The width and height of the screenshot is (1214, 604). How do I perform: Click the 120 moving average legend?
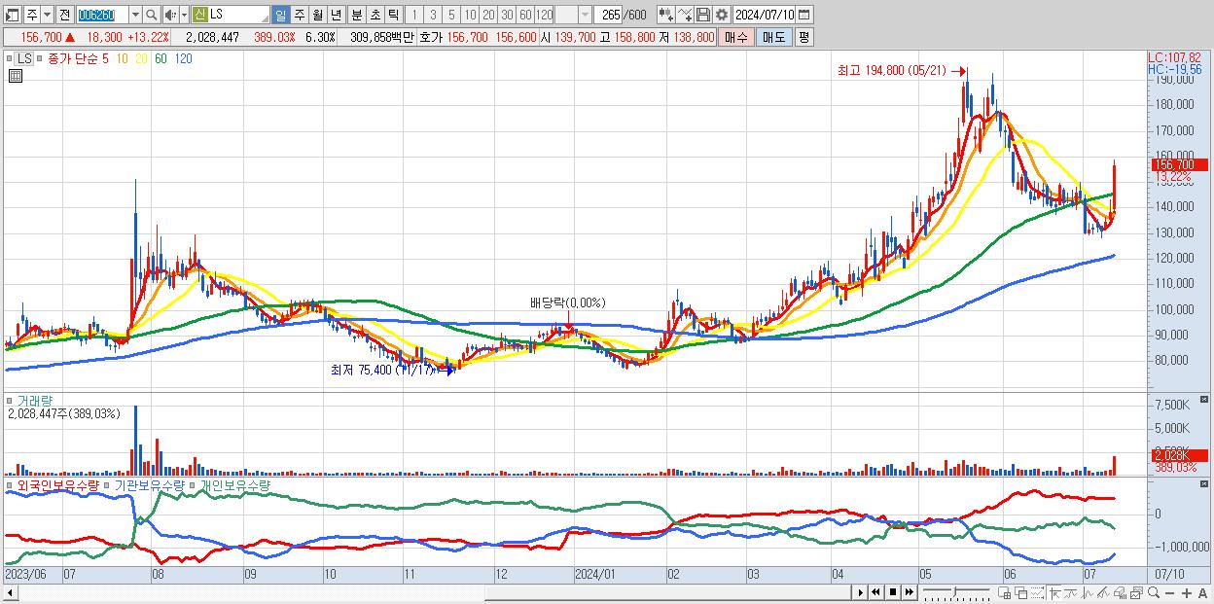183,59
